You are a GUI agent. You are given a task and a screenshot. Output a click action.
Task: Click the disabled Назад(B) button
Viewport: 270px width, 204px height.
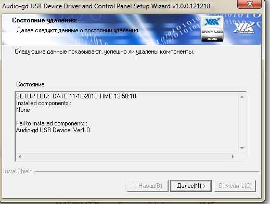(148, 186)
